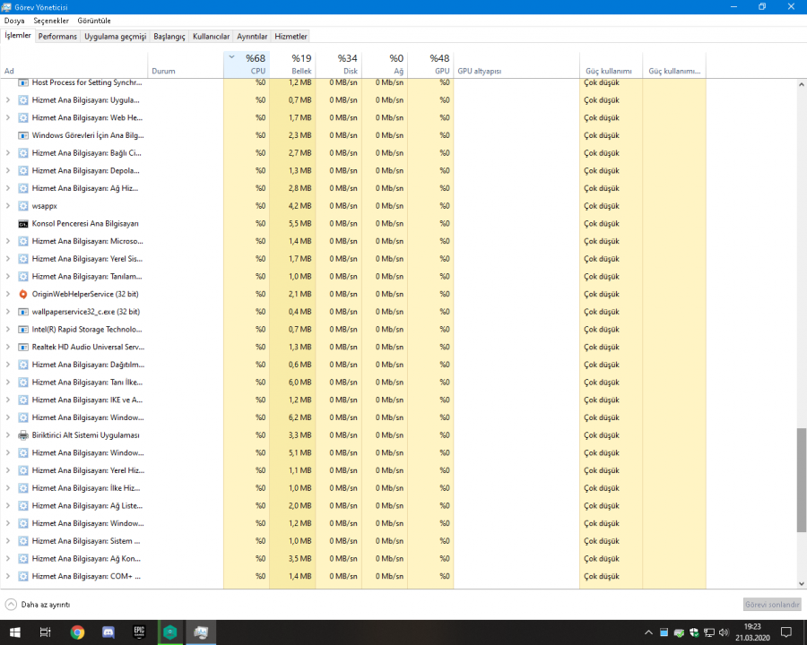Expand the OriginWebHelperService (32 bit) entry
807x645 pixels.
pyautogui.click(x=8, y=294)
